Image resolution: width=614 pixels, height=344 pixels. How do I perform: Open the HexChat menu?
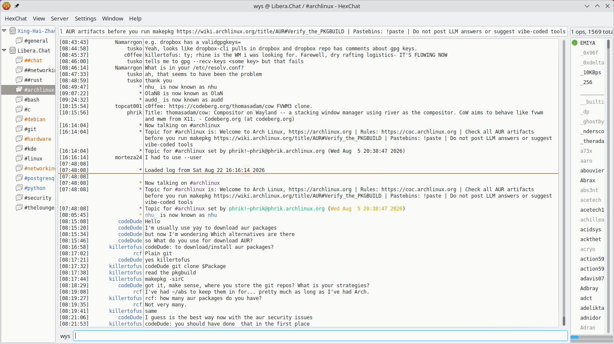click(16, 18)
